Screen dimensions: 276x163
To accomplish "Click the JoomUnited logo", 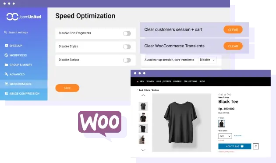I will [24, 17].
